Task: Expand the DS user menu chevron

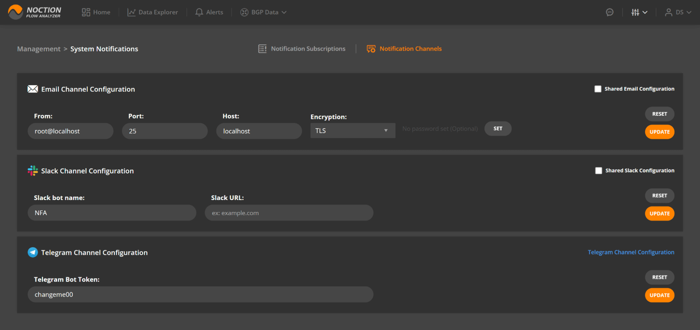Action: point(689,12)
